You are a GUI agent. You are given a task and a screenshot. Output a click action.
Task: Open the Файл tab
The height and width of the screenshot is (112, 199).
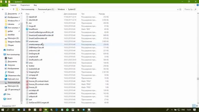tap(4, 5)
